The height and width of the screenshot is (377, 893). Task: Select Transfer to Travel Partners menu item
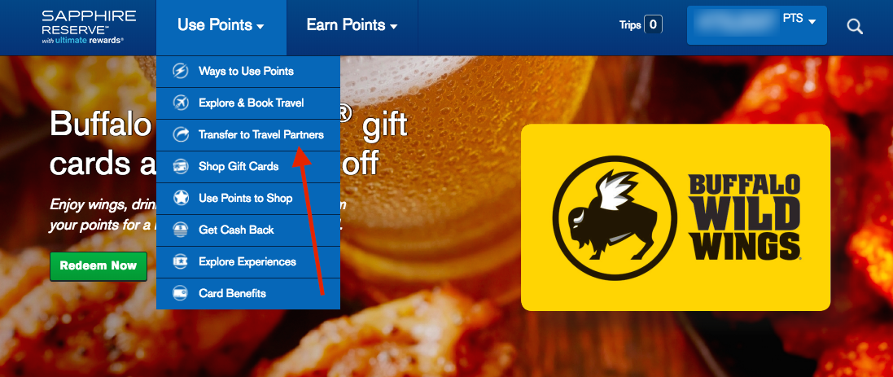248,135
